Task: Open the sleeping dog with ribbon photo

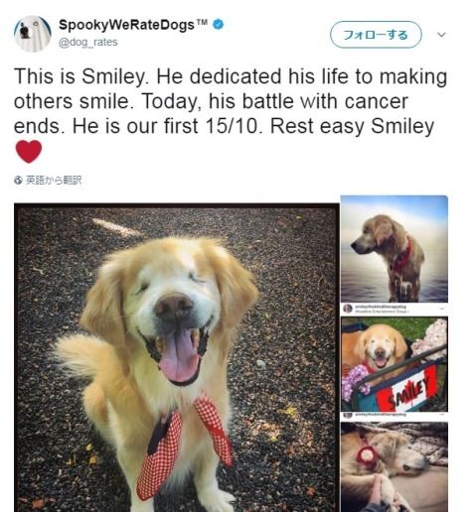Action: point(394,467)
